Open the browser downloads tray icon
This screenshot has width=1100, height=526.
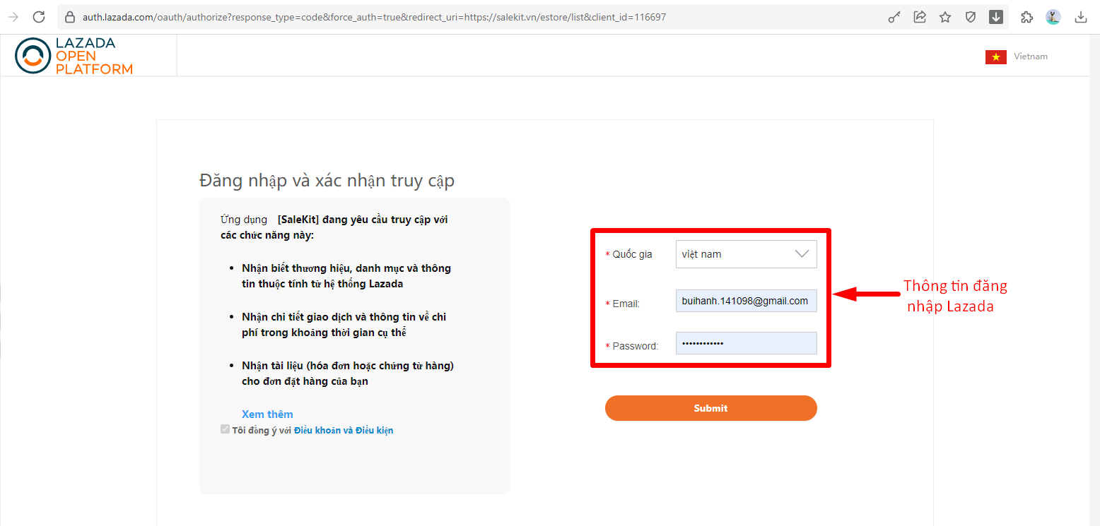1080,17
